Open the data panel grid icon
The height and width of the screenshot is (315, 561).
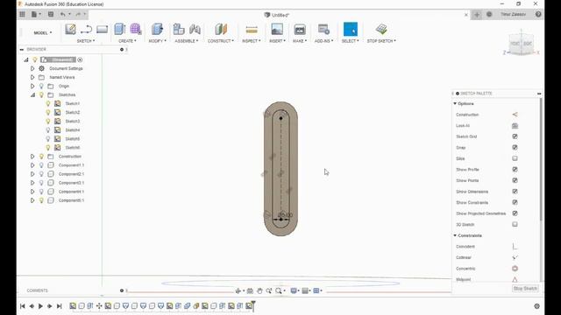click(22, 14)
